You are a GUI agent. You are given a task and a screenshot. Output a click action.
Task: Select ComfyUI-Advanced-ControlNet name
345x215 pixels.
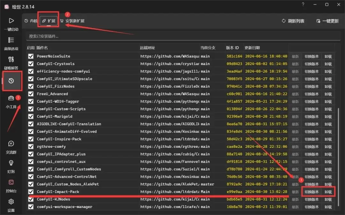[x=67, y=176]
